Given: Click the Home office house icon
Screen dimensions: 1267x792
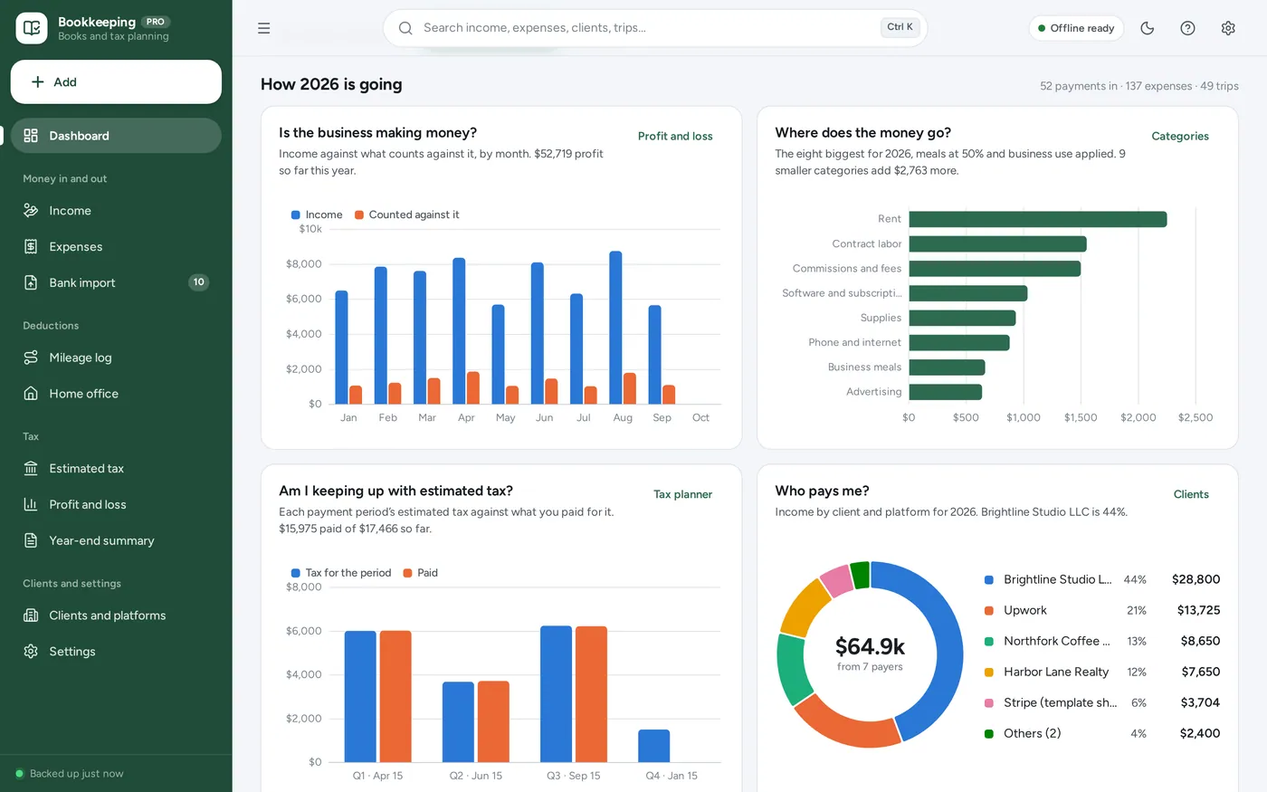Looking at the screenshot, I should click(31, 394).
